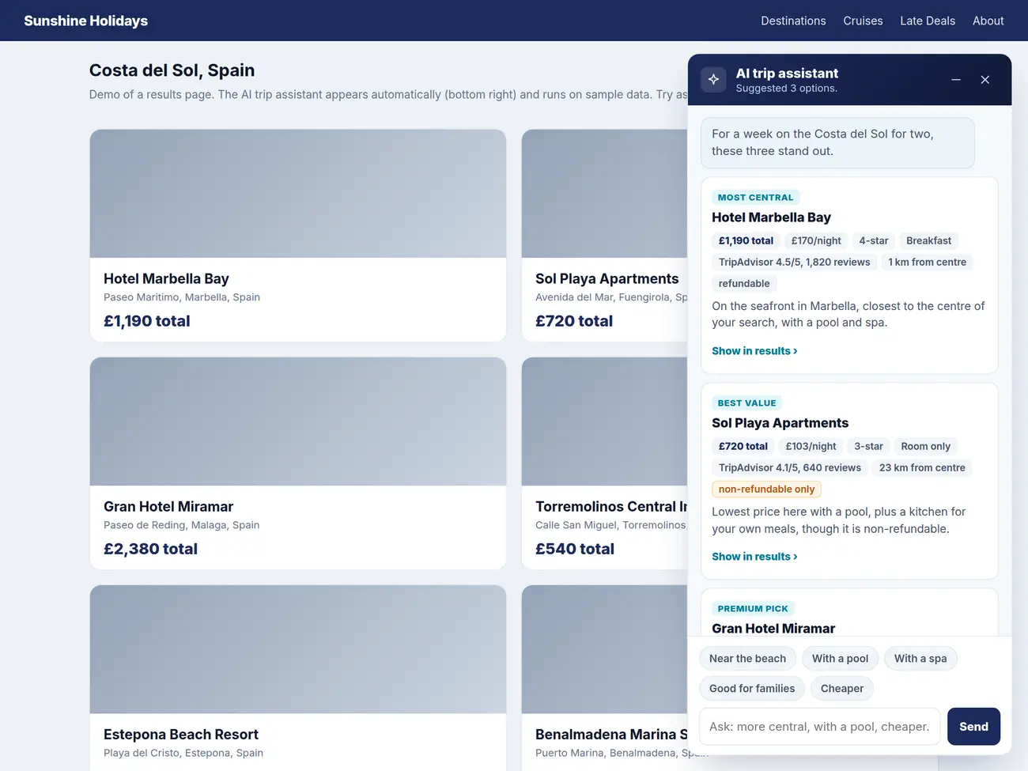Open the Sol Playa Apartments result image
Viewport: 1028px width, 771px height.
[605, 194]
